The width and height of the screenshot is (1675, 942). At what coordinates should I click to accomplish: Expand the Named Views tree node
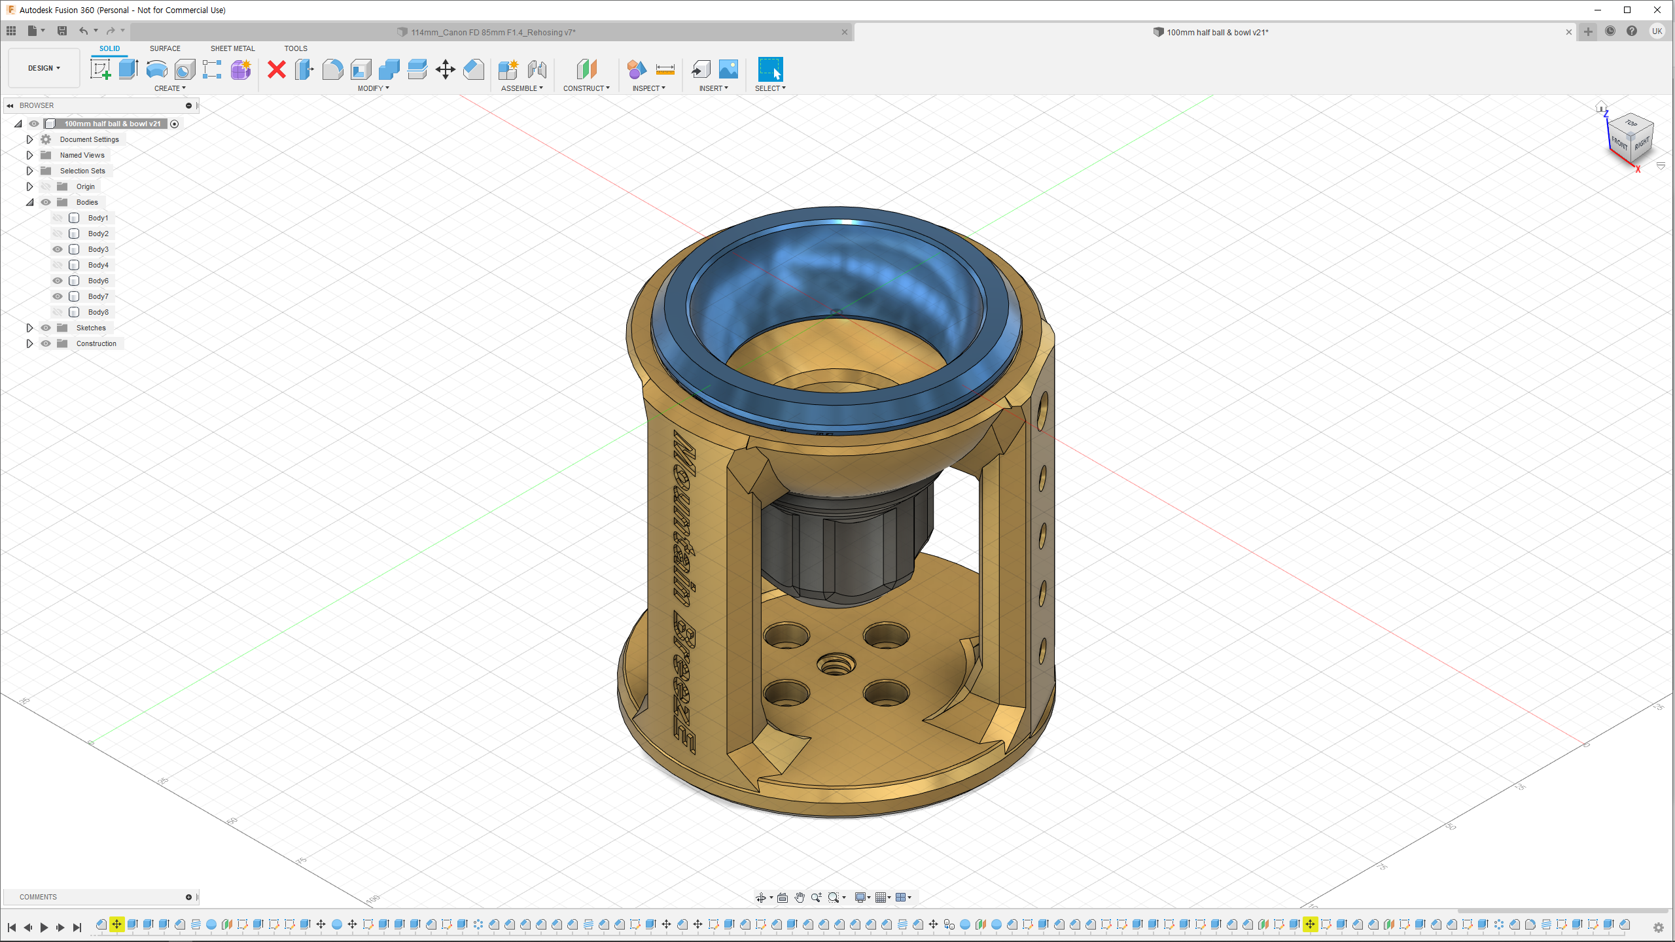[x=29, y=155]
